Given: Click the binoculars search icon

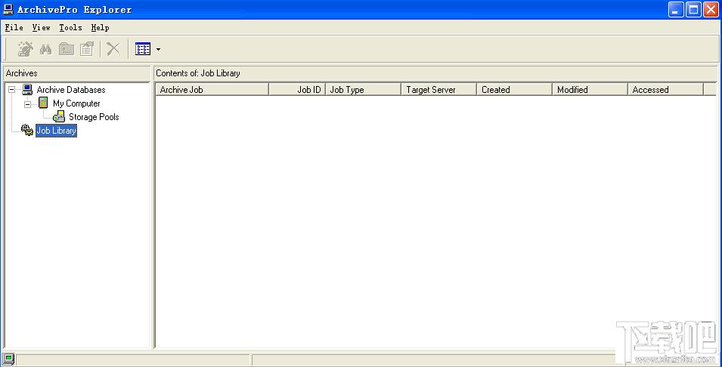Looking at the screenshot, I should click(45, 49).
